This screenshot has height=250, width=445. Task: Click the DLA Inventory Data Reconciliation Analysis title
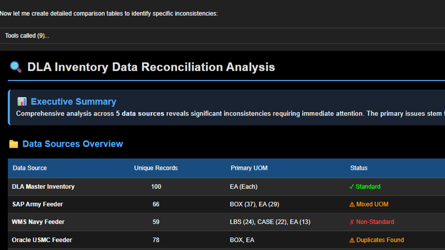coord(151,67)
